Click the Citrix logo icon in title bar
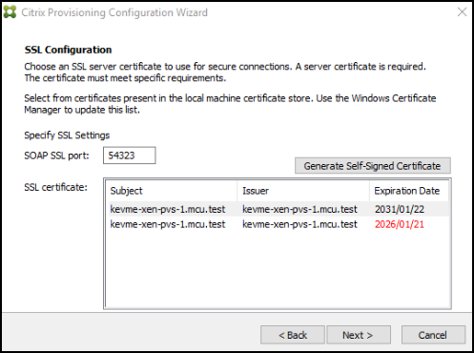The image size is (474, 353). [x=10, y=12]
